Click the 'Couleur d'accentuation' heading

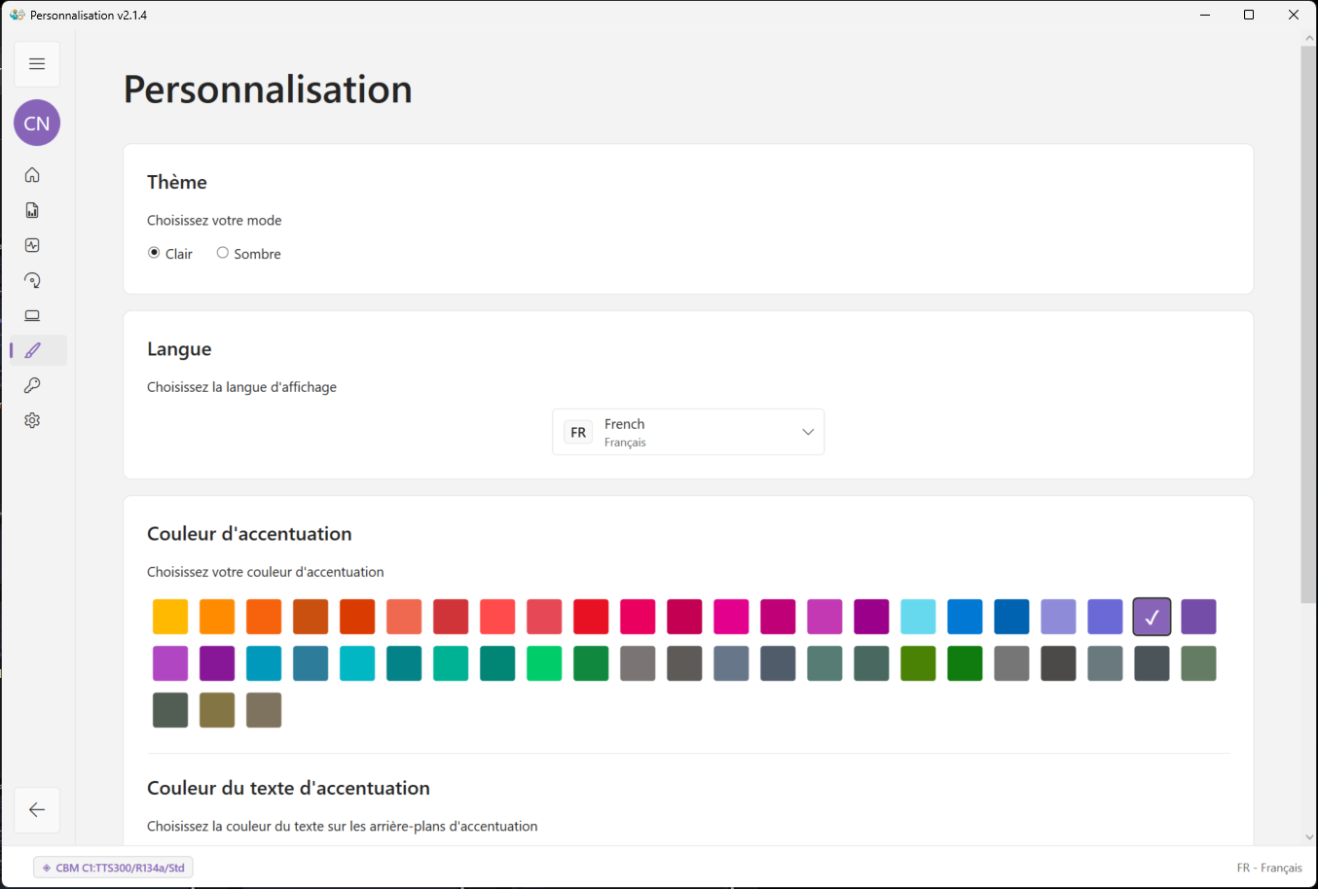point(249,534)
